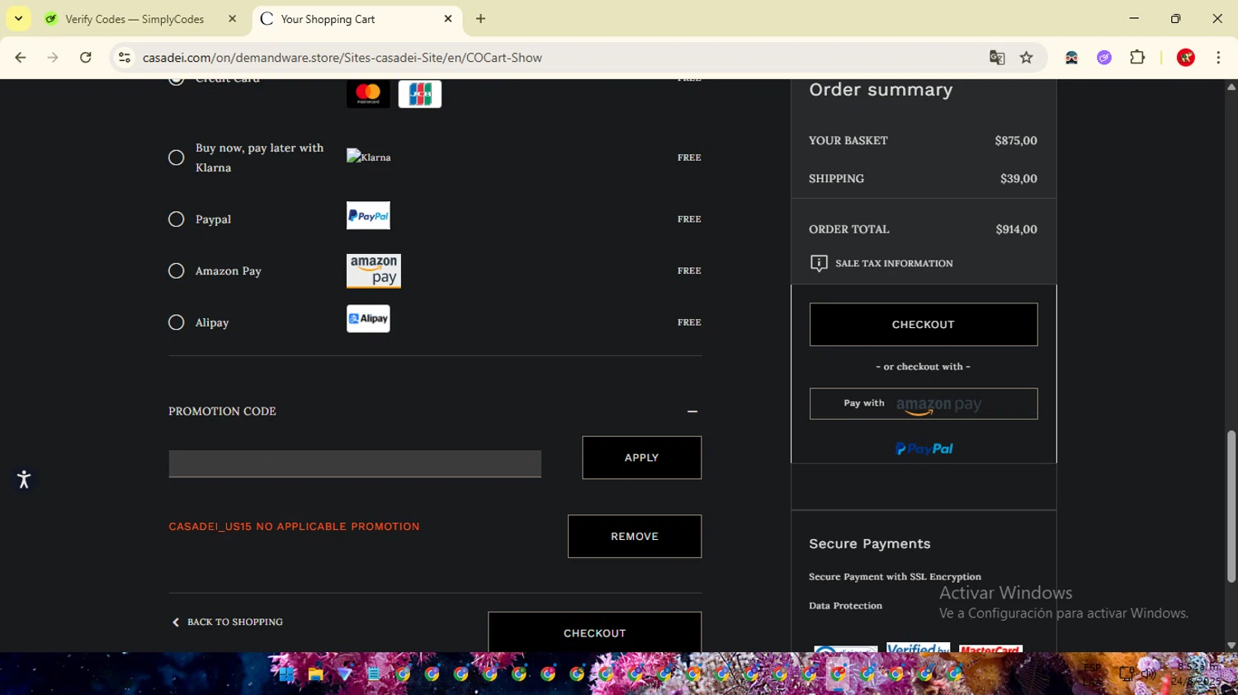Screen dimensions: 1238x695
Task: Open Sale Tax Information
Action: pyautogui.click(x=881, y=264)
